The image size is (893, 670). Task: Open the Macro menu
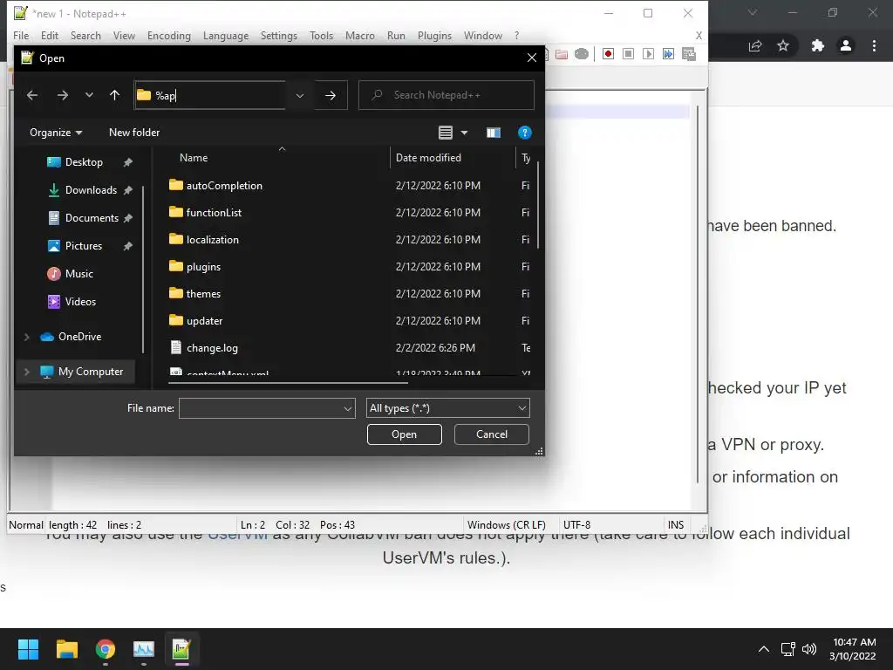(360, 35)
